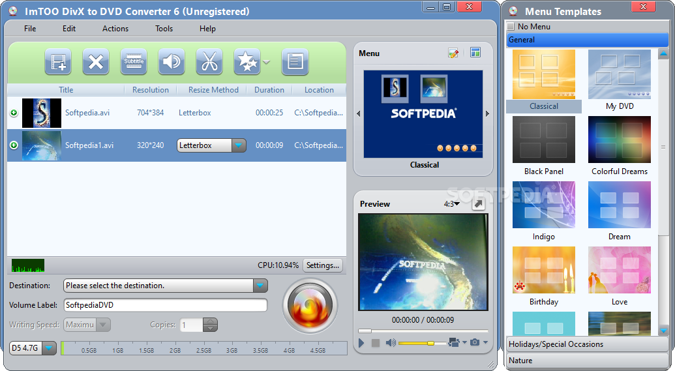Go to previous menu page arrow
Viewport: 675px width, 371px height.
(x=358, y=114)
